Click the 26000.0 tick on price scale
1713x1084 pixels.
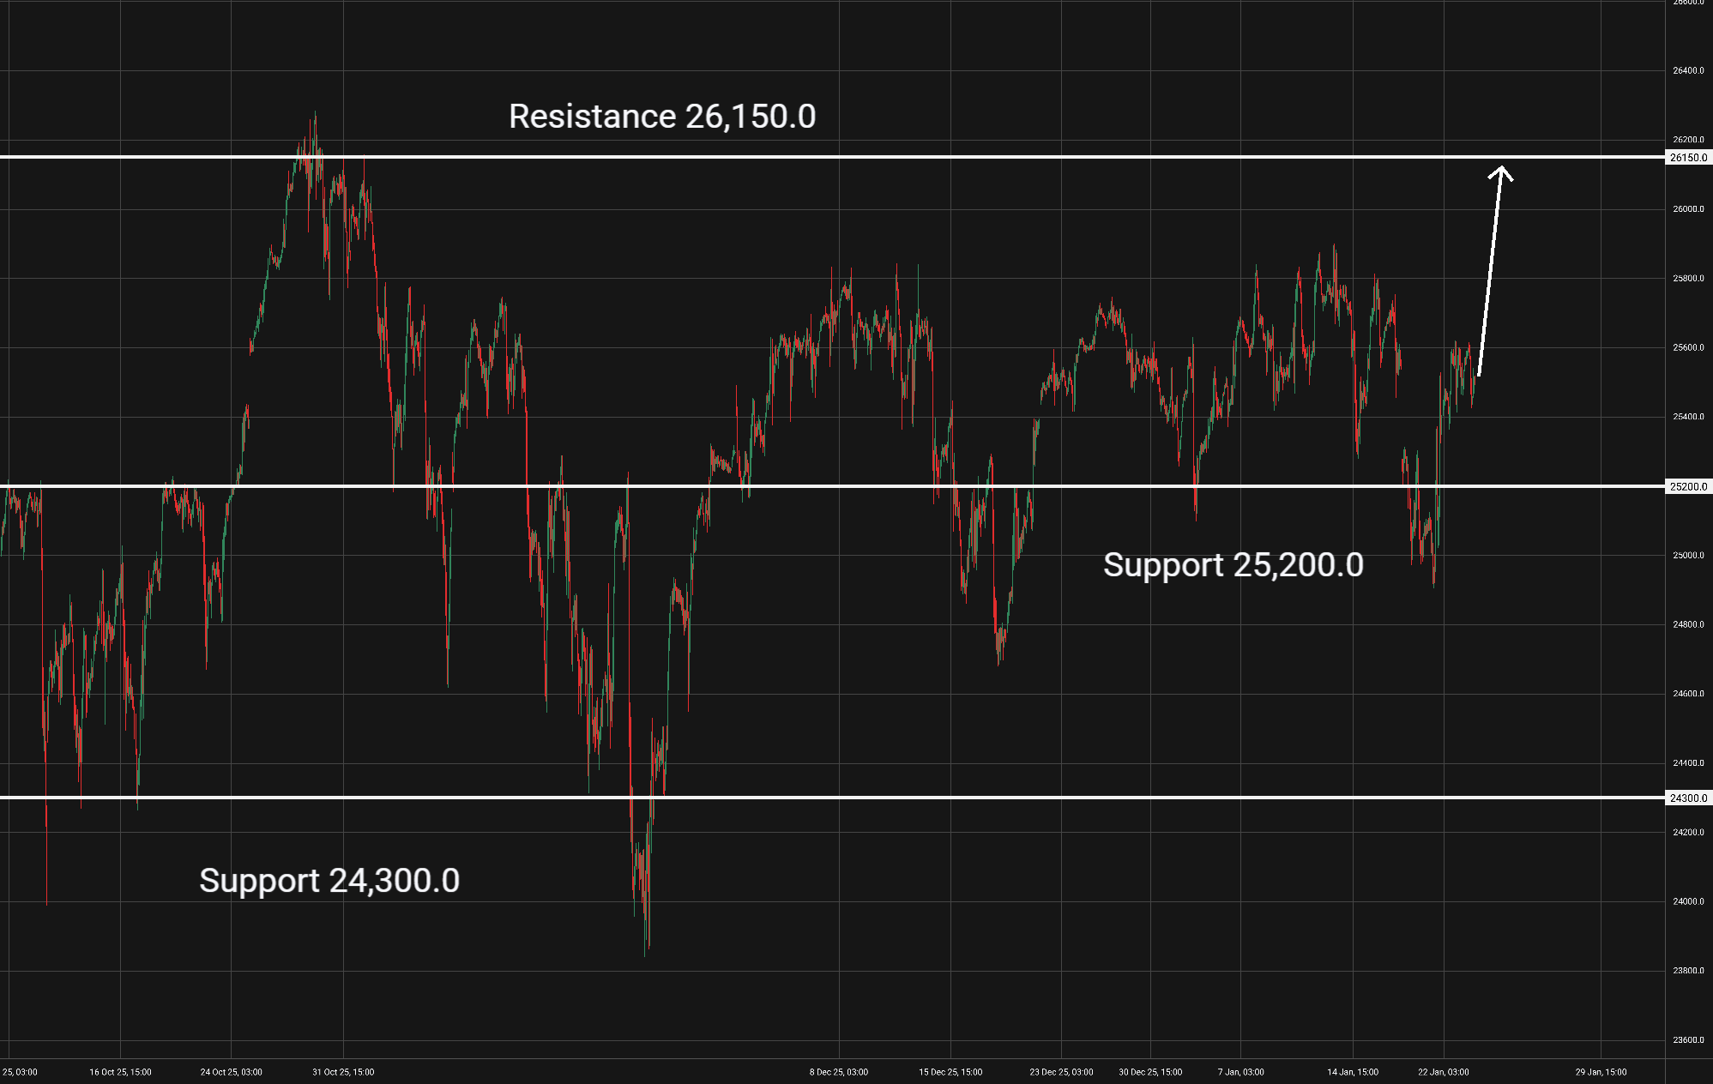[1687, 209]
